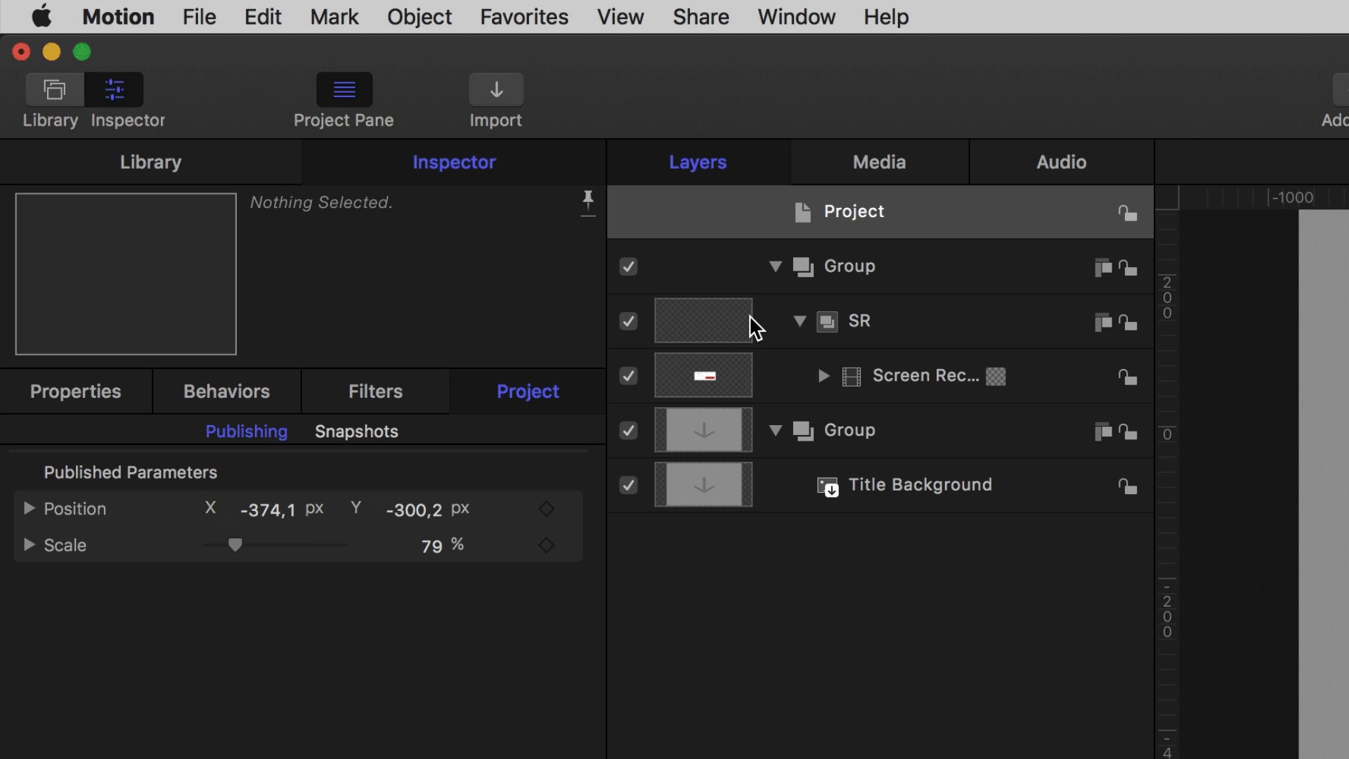The height and width of the screenshot is (759, 1349).
Task: Click the lock icon on Project row
Action: click(x=1128, y=212)
